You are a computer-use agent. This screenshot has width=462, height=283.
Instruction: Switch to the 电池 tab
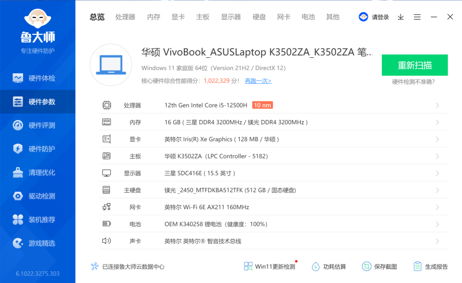pyautogui.click(x=308, y=17)
